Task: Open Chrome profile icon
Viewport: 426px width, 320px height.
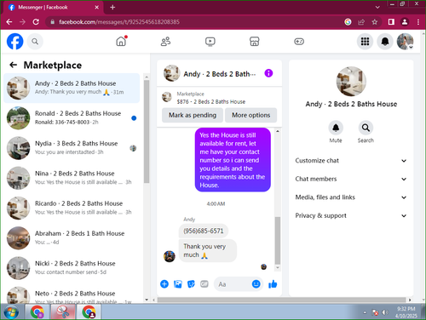Action: click(405, 22)
